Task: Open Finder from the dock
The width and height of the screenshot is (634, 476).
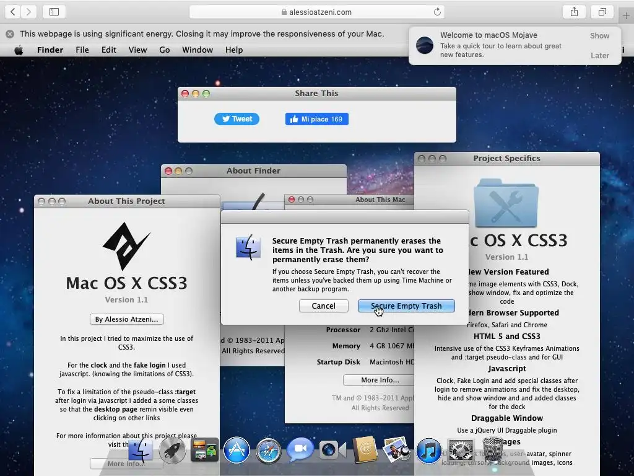Action: (141, 450)
